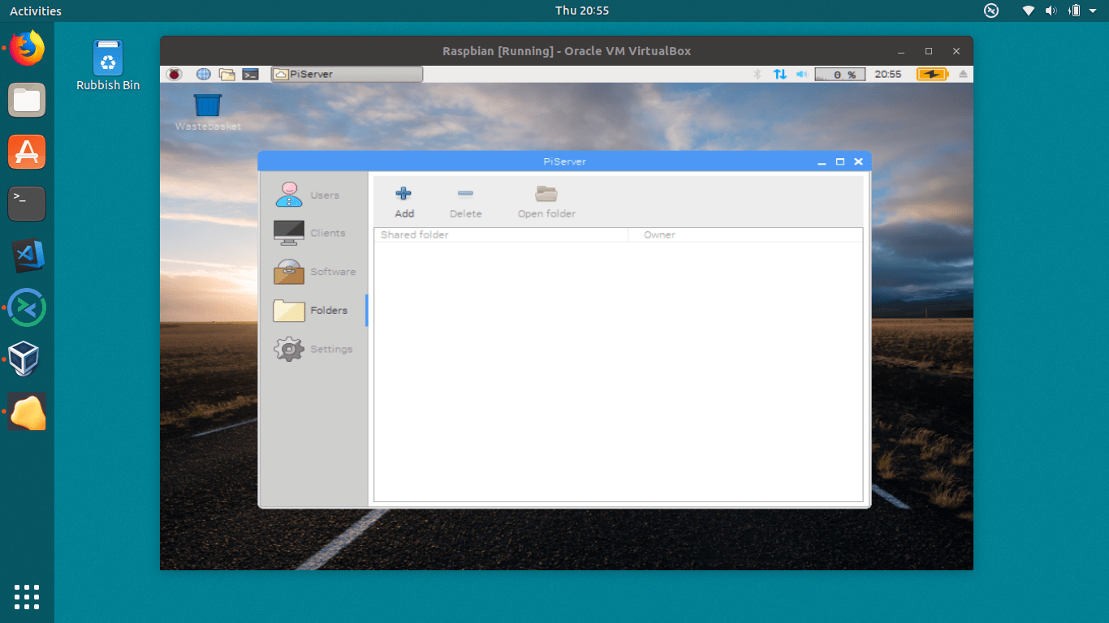Click the Bluetooth icon in Raspbian panel
Viewport: 1109px width, 623px height.
point(757,74)
